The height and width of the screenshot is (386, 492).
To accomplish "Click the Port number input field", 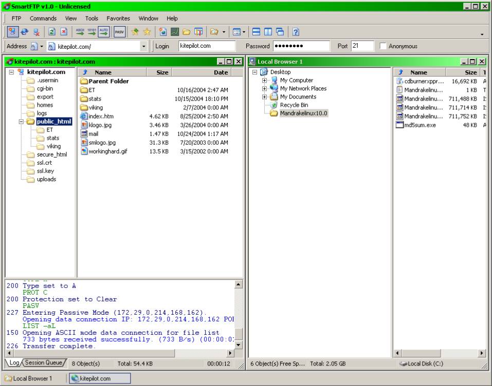I will (x=362, y=46).
